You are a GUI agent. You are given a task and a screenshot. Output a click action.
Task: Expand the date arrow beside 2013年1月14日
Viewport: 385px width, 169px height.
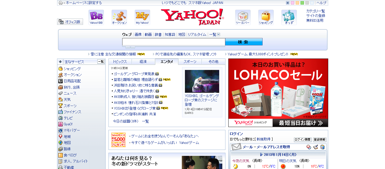261,154
